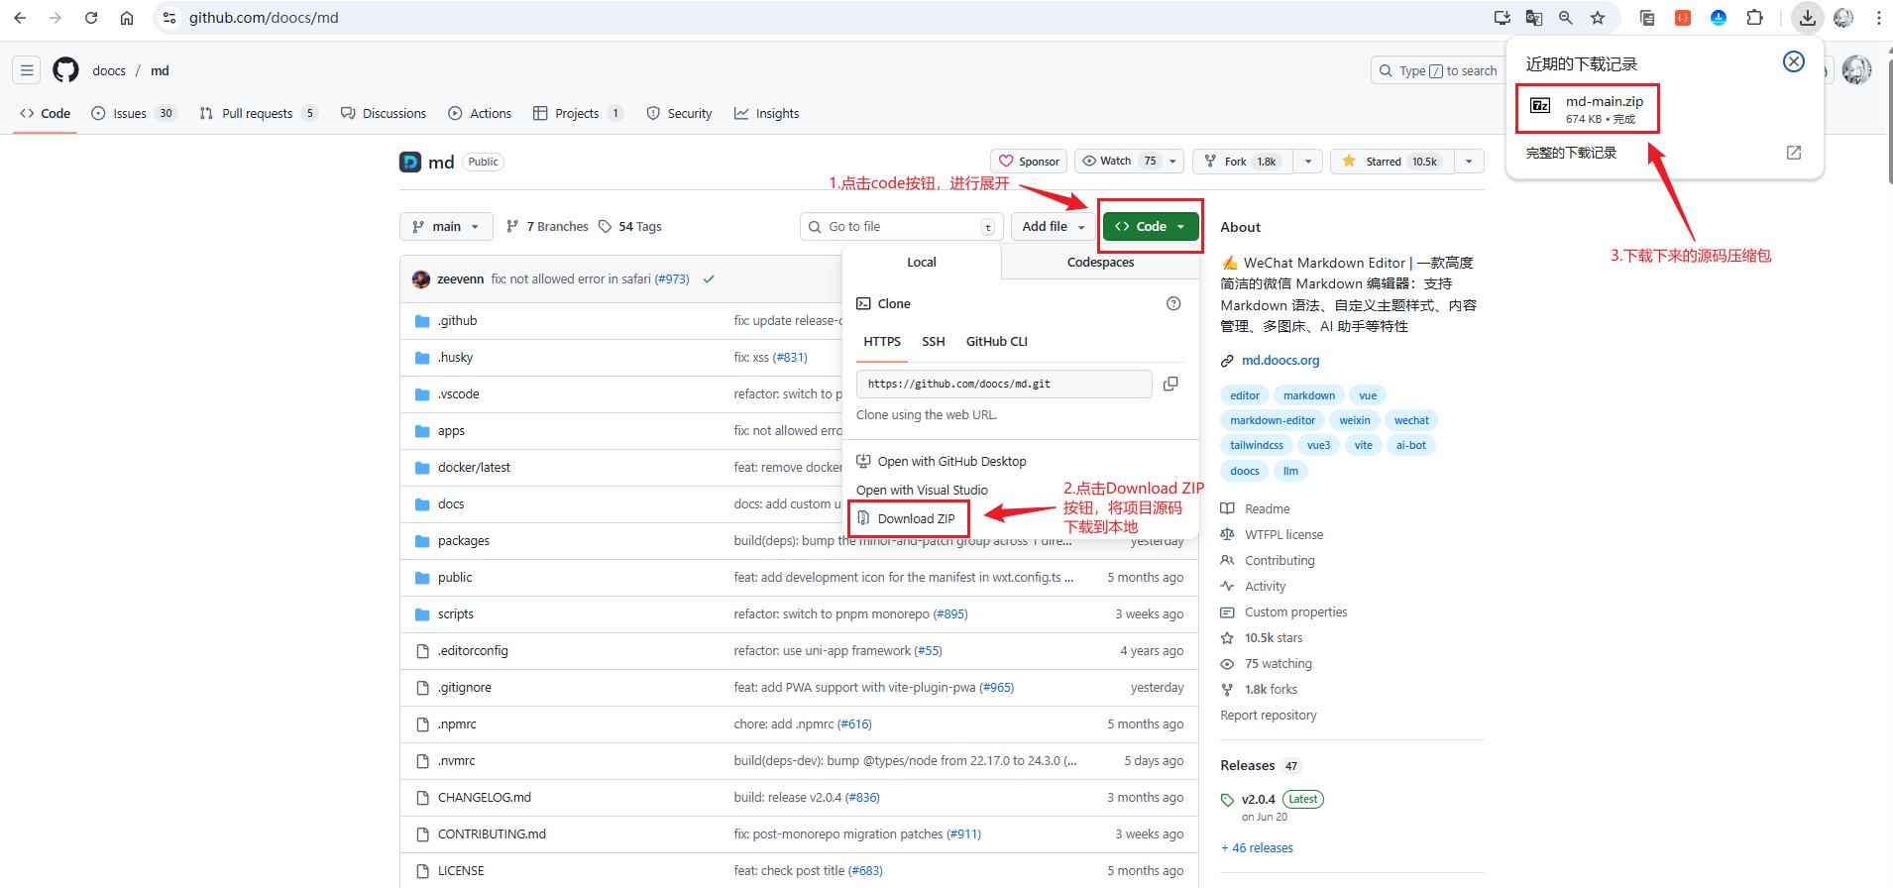Expand the main branch dropdown
1893x888 pixels.
[446, 227]
